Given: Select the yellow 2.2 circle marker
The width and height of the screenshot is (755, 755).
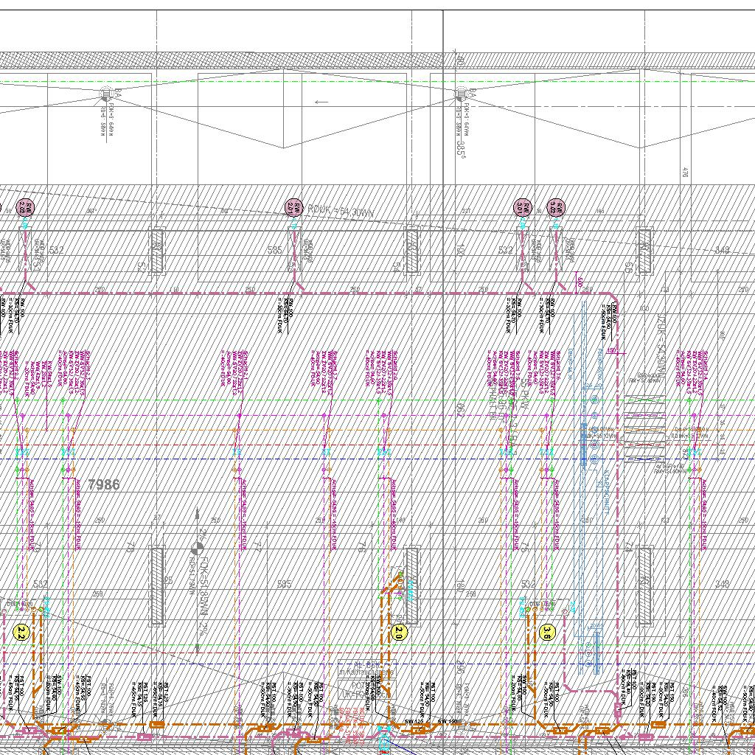Looking at the screenshot, I should (x=22, y=632).
